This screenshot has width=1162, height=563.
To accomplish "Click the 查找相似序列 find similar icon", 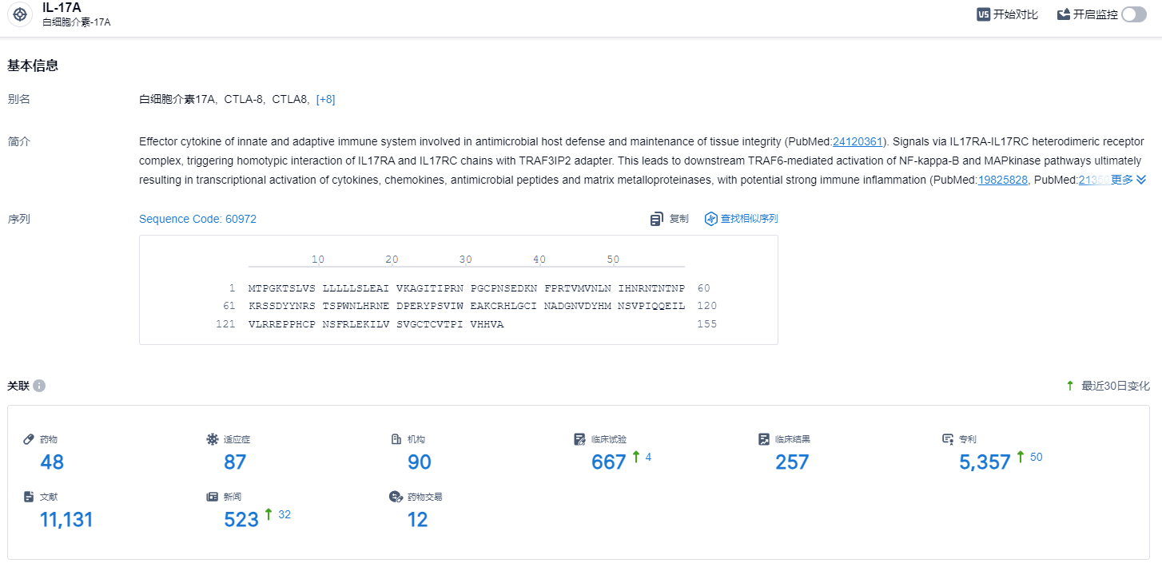I will coord(710,219).
